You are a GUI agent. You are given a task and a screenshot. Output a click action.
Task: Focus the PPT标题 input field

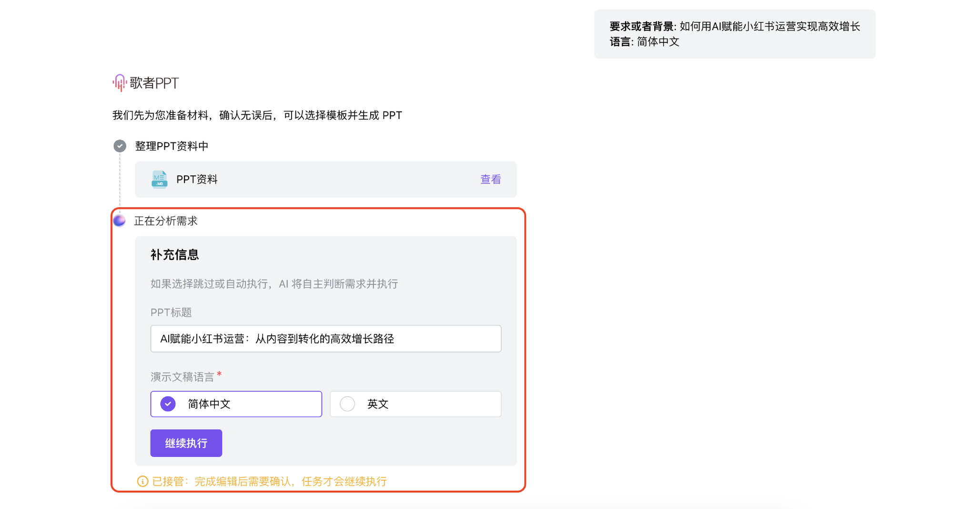pos(325,339)
